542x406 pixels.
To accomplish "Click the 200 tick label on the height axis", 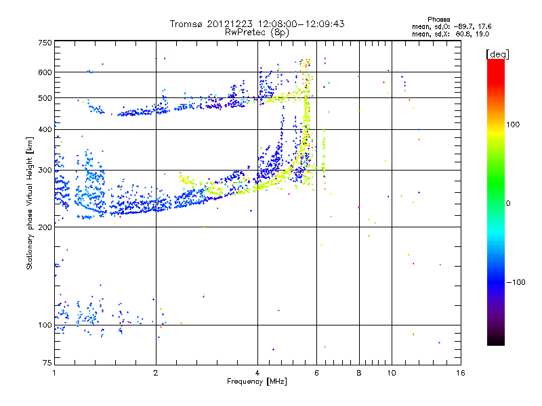I will pos(45,227).
